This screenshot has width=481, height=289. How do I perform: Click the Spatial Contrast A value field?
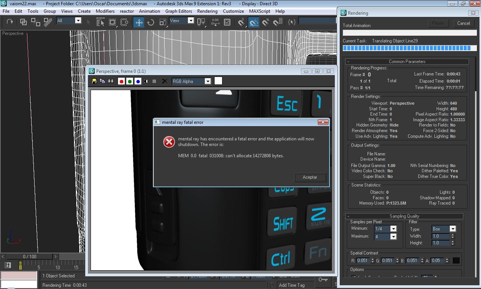click(437, 260)
